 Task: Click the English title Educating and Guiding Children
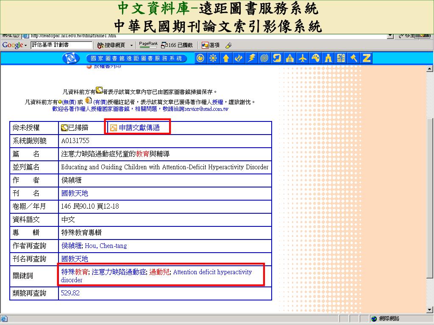165,167
